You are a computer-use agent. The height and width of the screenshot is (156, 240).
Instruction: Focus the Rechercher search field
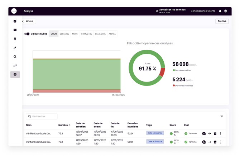pyautogui.click(x=42, y=116)
